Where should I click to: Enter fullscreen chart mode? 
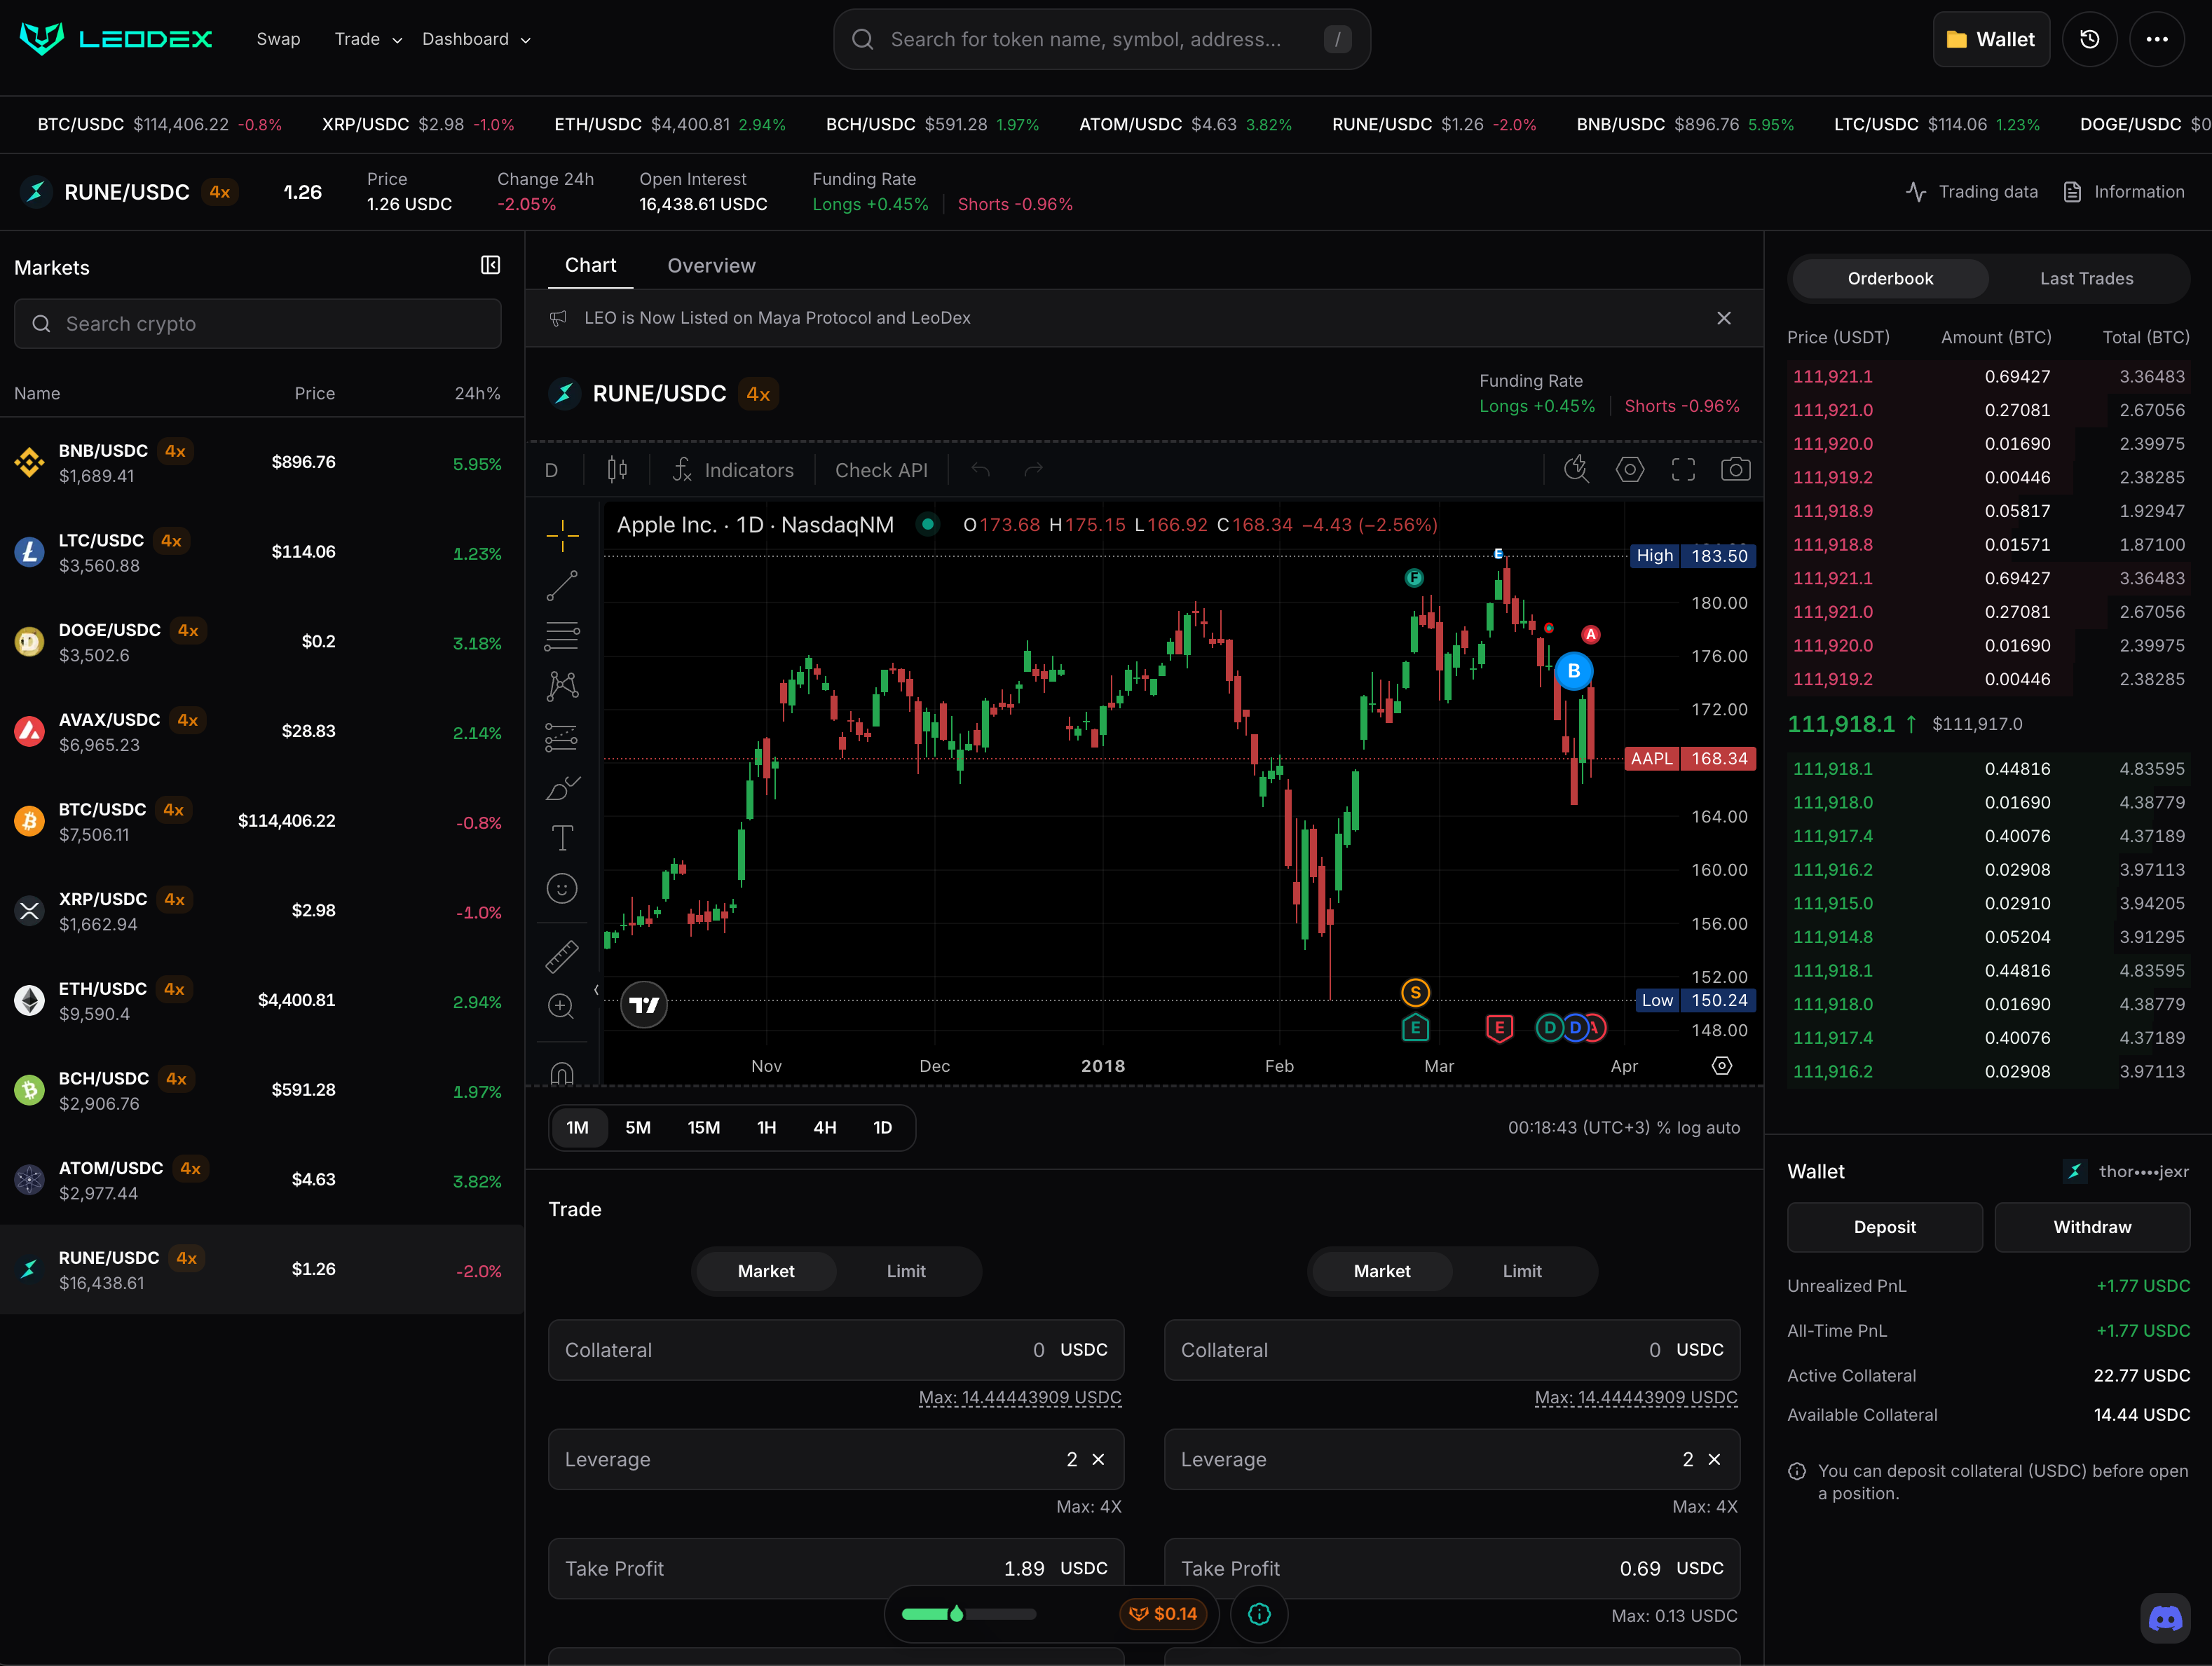click(x=1683, y=469)
